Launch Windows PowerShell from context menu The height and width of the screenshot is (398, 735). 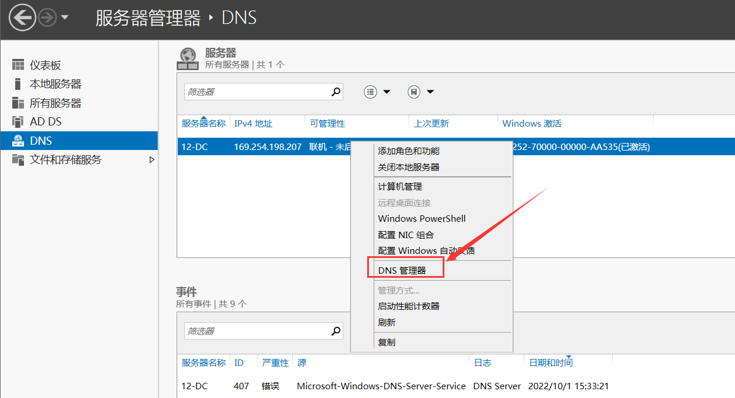(422, 218)
